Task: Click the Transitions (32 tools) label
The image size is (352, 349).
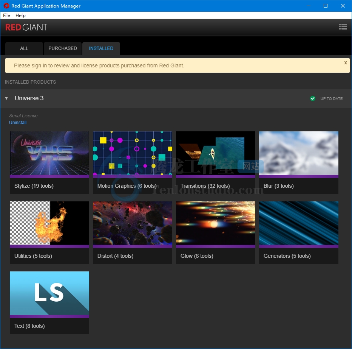Action: [x=205, y=186]
